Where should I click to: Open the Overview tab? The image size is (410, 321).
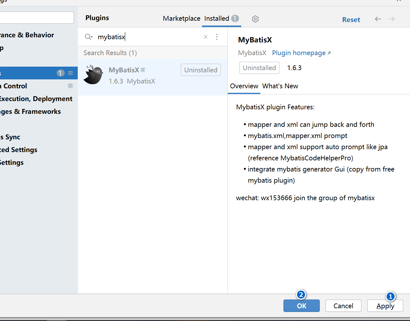point(244,86)
